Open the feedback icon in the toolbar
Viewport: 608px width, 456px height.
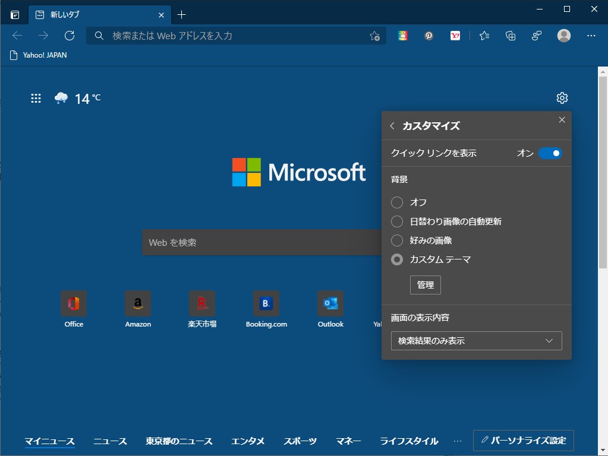[x=536, y=36]
